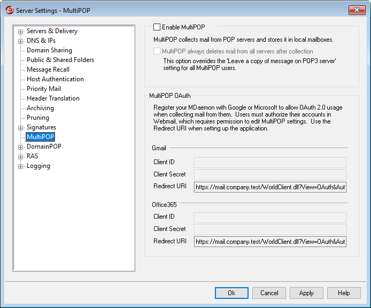Expand the DomainPOP tree node
This screenshot has height=308, width=371.
[21, 147]
